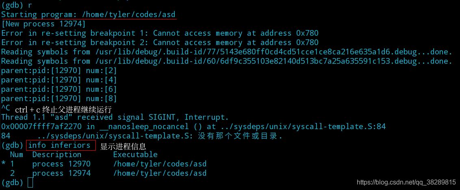Click the 0x00007ffff7af2270 address

pos(41,127)
